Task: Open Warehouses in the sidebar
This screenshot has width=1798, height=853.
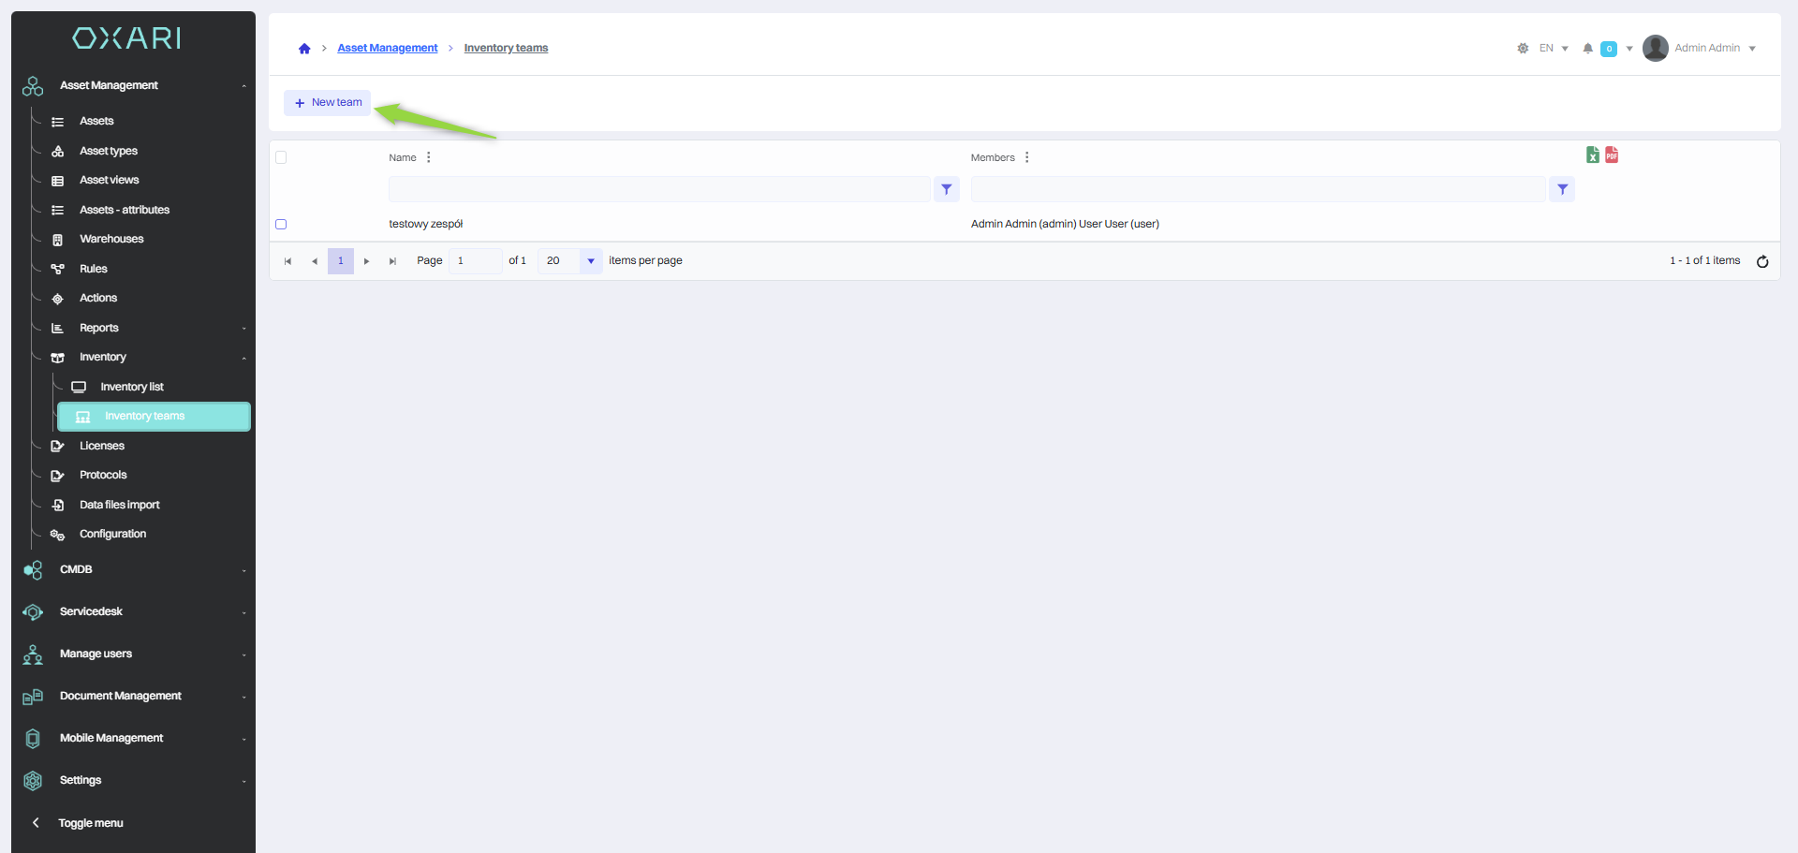Action: click(111, 239)
